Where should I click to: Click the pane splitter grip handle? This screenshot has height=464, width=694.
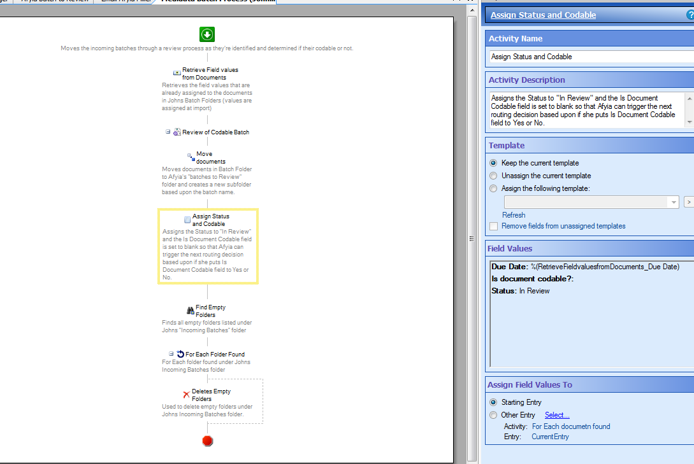pos(472,239)
